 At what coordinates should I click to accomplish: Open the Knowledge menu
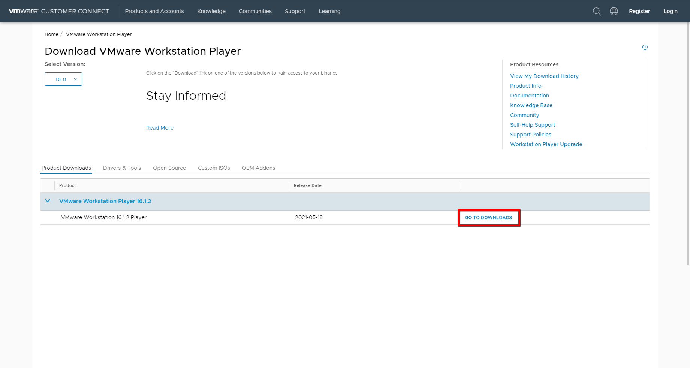coord(211,11)
